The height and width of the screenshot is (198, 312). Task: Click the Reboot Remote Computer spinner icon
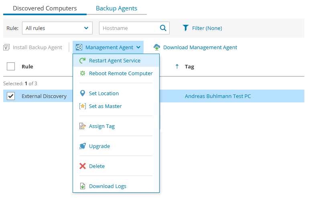(82, 73)
